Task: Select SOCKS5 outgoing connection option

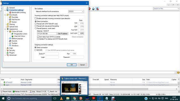Action: pos(35,50)
